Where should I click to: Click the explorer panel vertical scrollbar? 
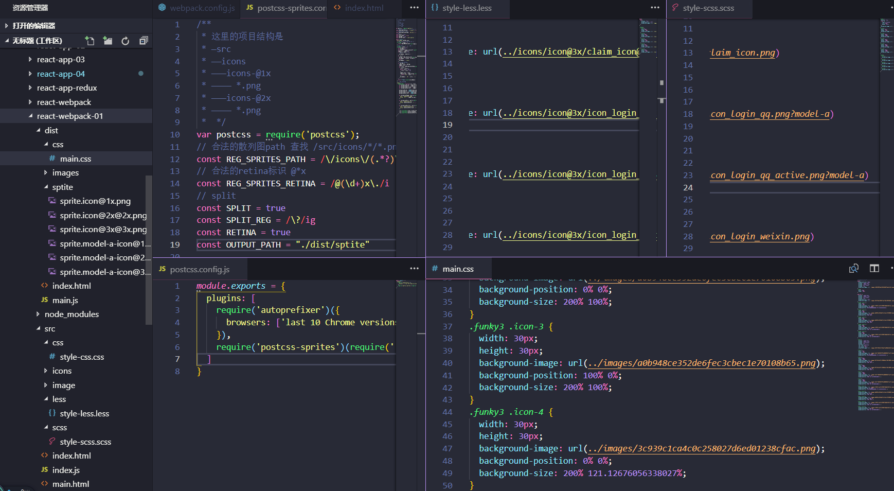point(149,250)
